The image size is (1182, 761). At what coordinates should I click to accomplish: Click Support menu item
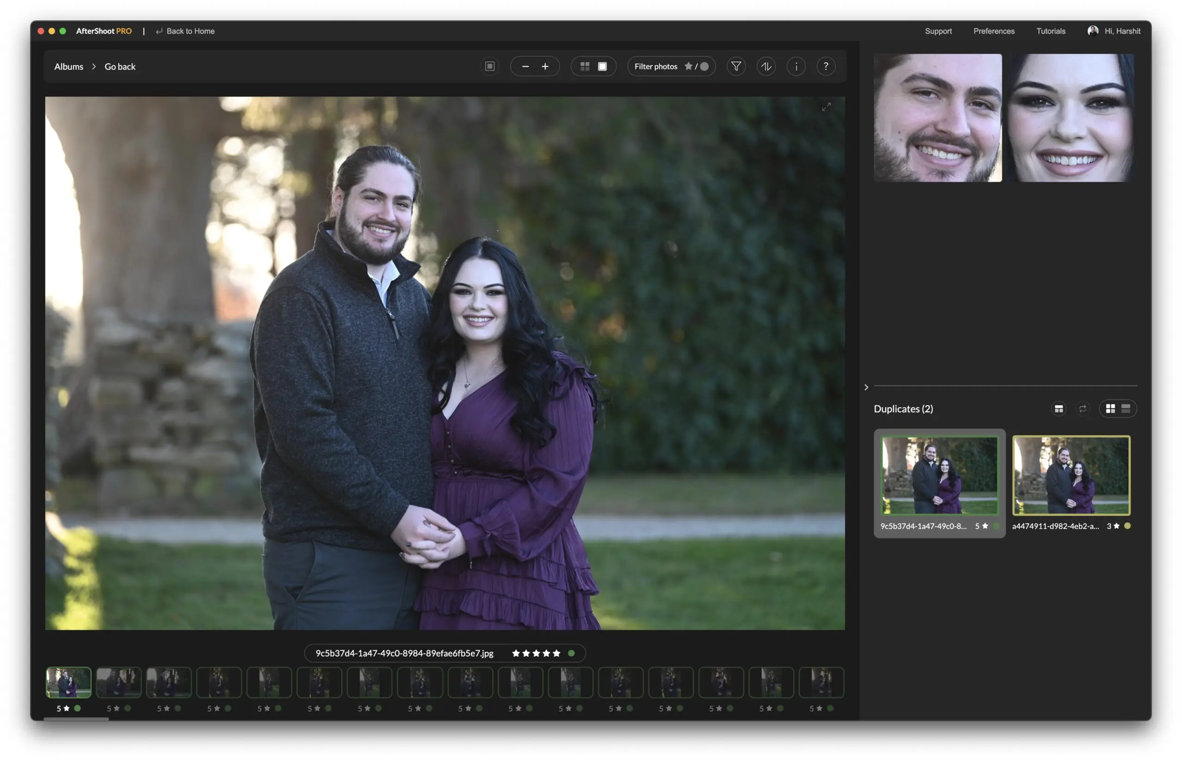(x=938, y=31)
